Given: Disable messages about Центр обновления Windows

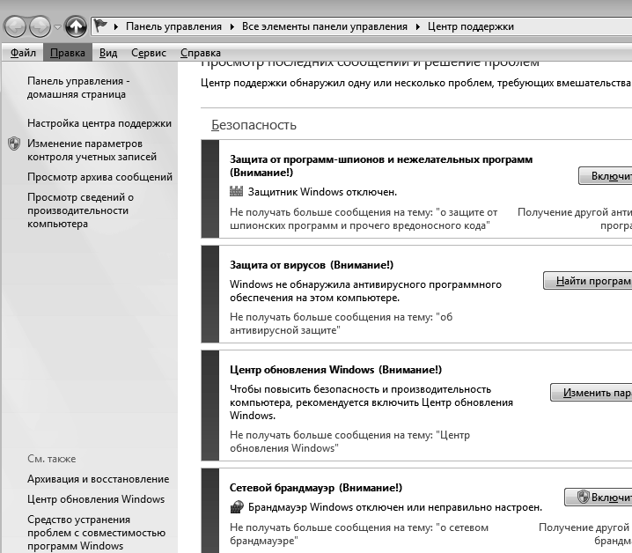Looking at the screenshot, I should 349,442.
